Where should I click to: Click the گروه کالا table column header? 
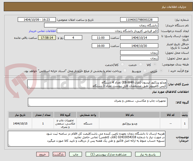(x=65, y=115)
